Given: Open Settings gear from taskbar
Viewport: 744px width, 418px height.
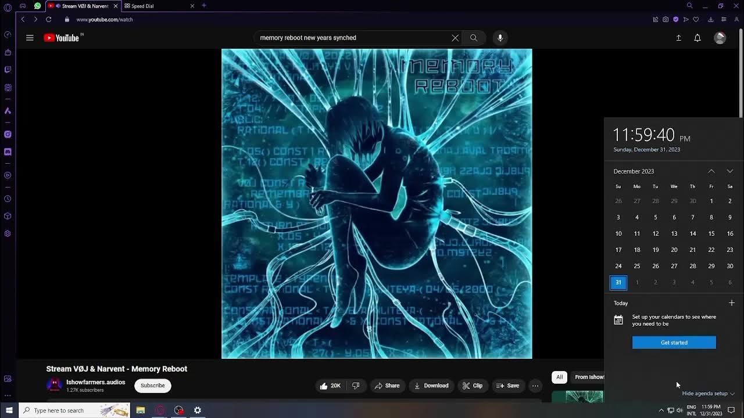Looking at the screenshot, I should 198,410.
